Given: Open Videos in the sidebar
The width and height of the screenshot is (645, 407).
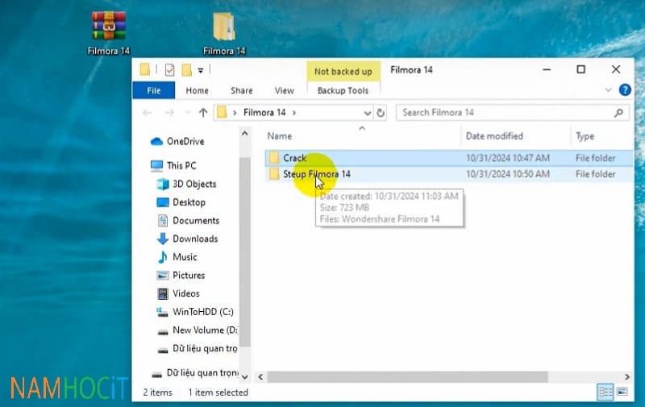Looking at the screenshot, I should click(x=178, y=293).
